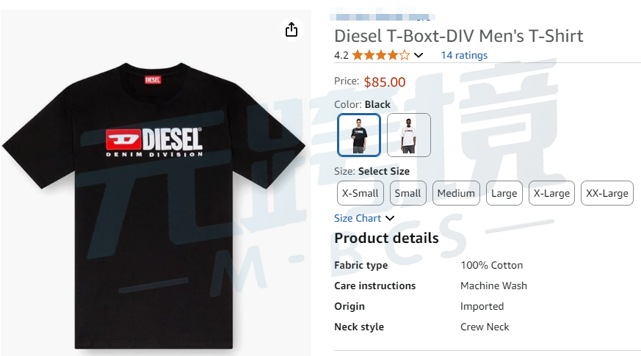Screen dimensions: 641x356
Task: Click the Product details heading
Action: pos(386,238)
